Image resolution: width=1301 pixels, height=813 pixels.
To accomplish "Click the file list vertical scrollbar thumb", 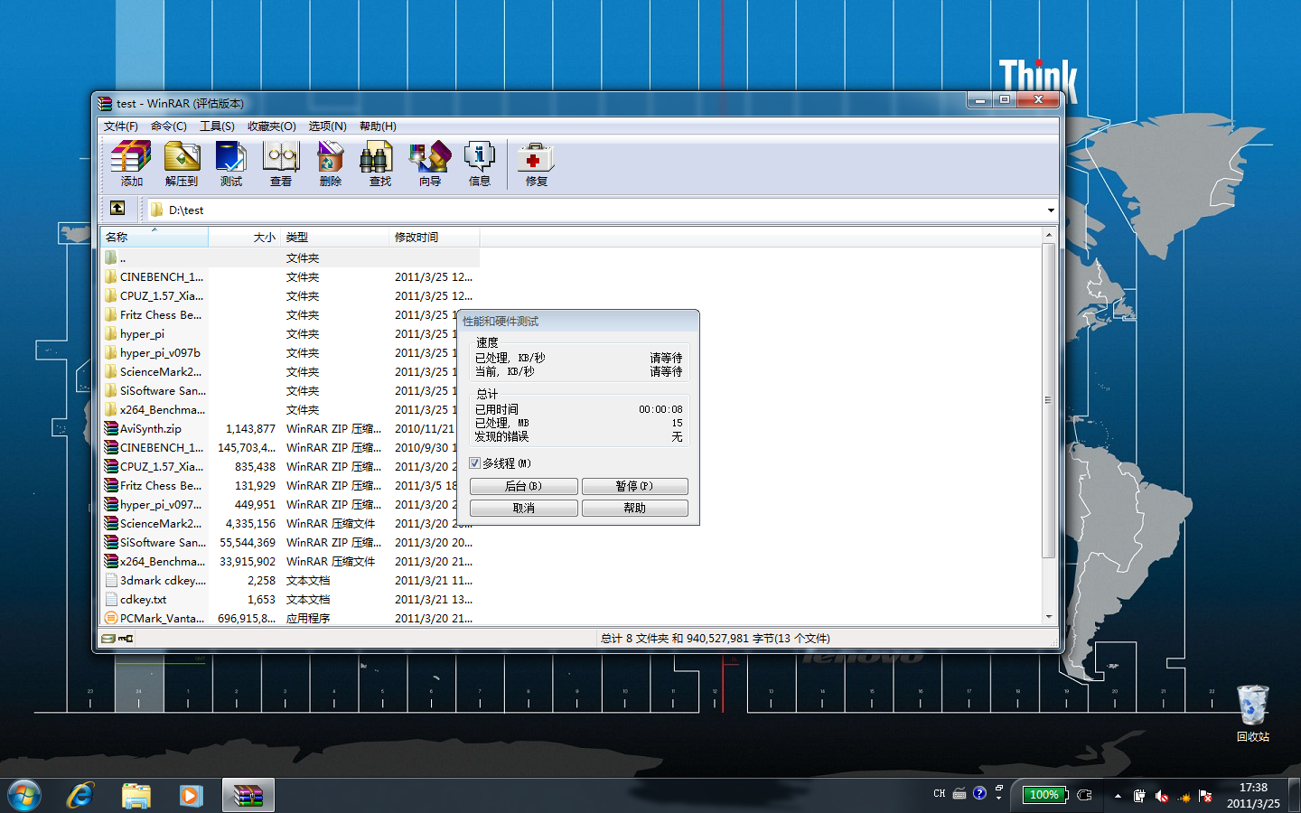I will [1048, 399].
